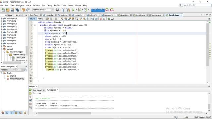The image size is (212, 119).
Task: Click the Find Next Occurrence icon
Action: tap(69, 19)
